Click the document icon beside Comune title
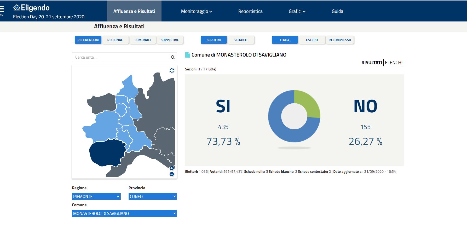467x239 pixels. click(187, 55)
